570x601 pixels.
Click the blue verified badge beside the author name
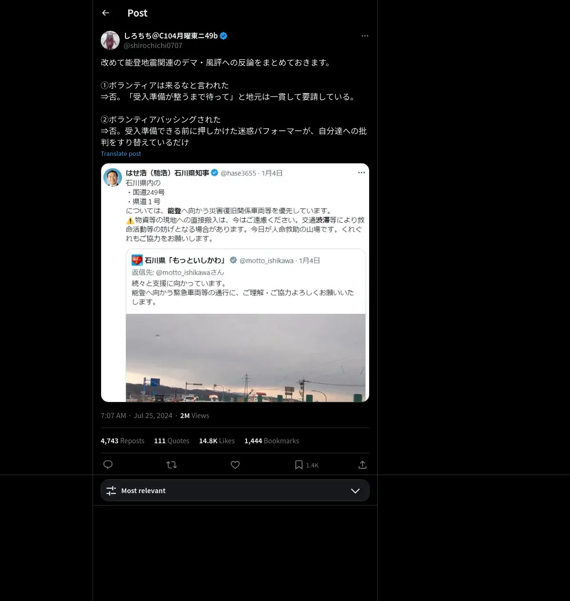pyautogui.click(x=224, y=36)
